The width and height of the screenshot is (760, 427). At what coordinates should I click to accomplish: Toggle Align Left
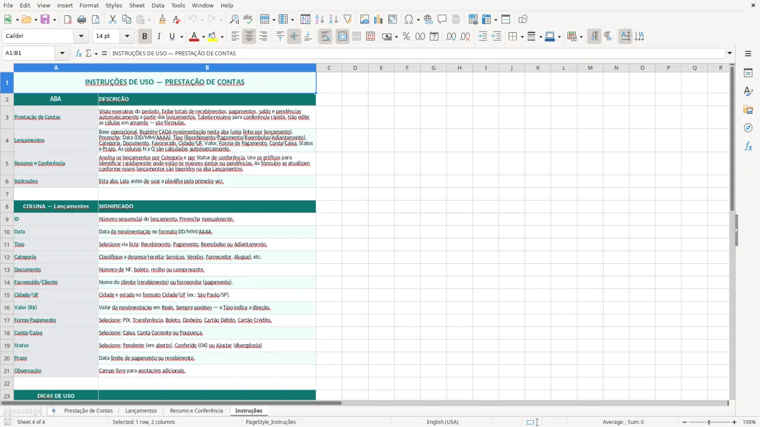tap(235, 37)
